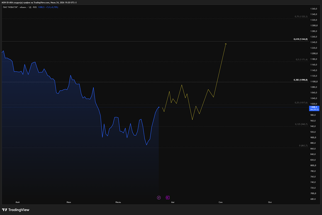Click the lightning bolt event icon
Screen dimensions: 322x215
[159, 198]
